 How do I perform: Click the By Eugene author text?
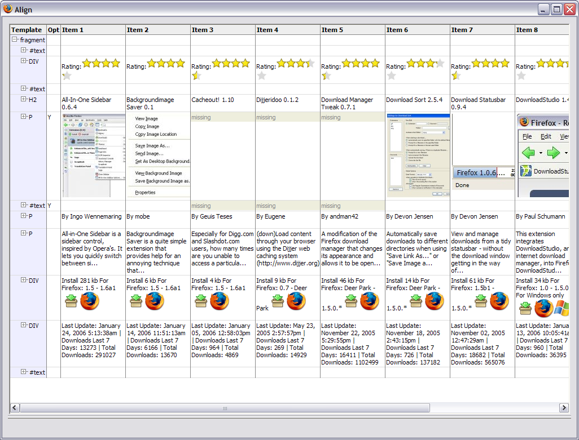(x=271, y=216)
